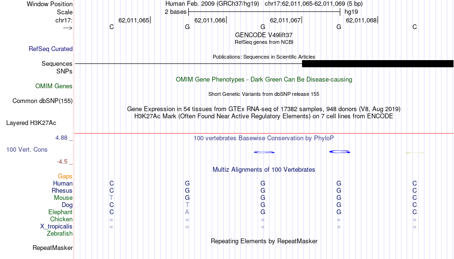Click the 100 Vert. Cons track label
The image size is (454, 259).
tap(27, 149)
